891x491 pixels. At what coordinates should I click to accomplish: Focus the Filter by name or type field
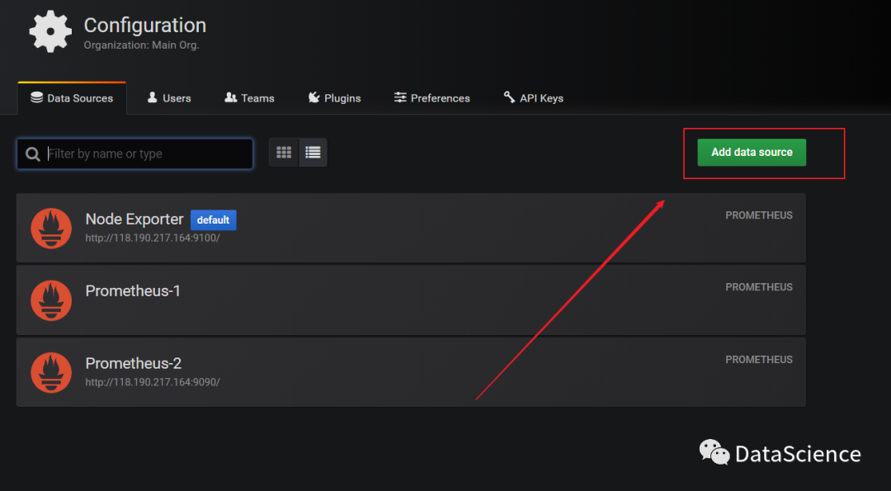[x=134, y=154]
